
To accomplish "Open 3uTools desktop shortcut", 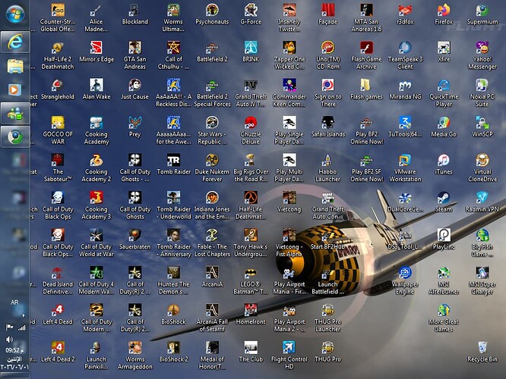I will (x=405, y=127).
